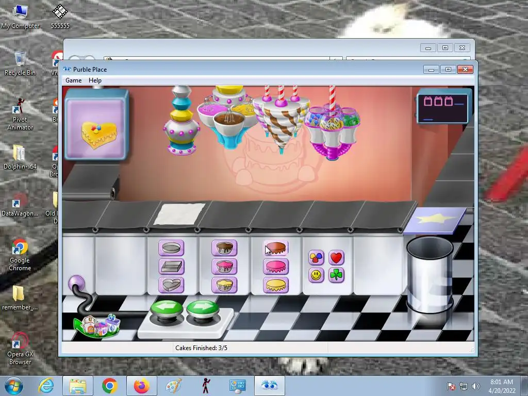Open the 555555 video file desktop icon

(60, 16)
